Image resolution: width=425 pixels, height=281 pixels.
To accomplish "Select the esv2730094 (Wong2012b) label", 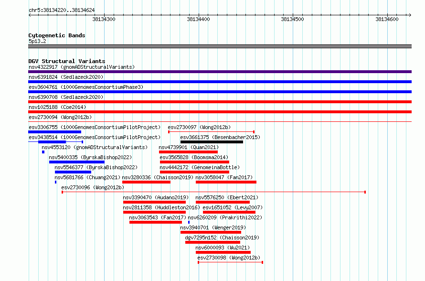I will click(x=60, y=117).
